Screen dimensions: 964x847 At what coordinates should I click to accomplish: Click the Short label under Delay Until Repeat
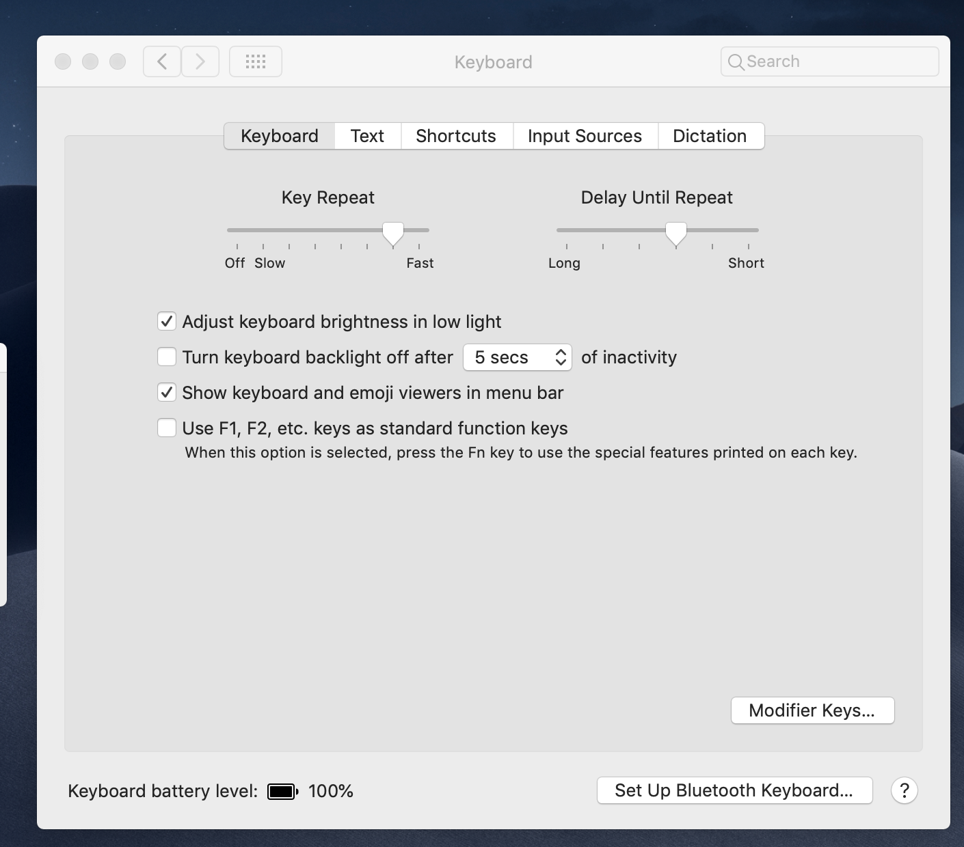[x=746, y=263]
